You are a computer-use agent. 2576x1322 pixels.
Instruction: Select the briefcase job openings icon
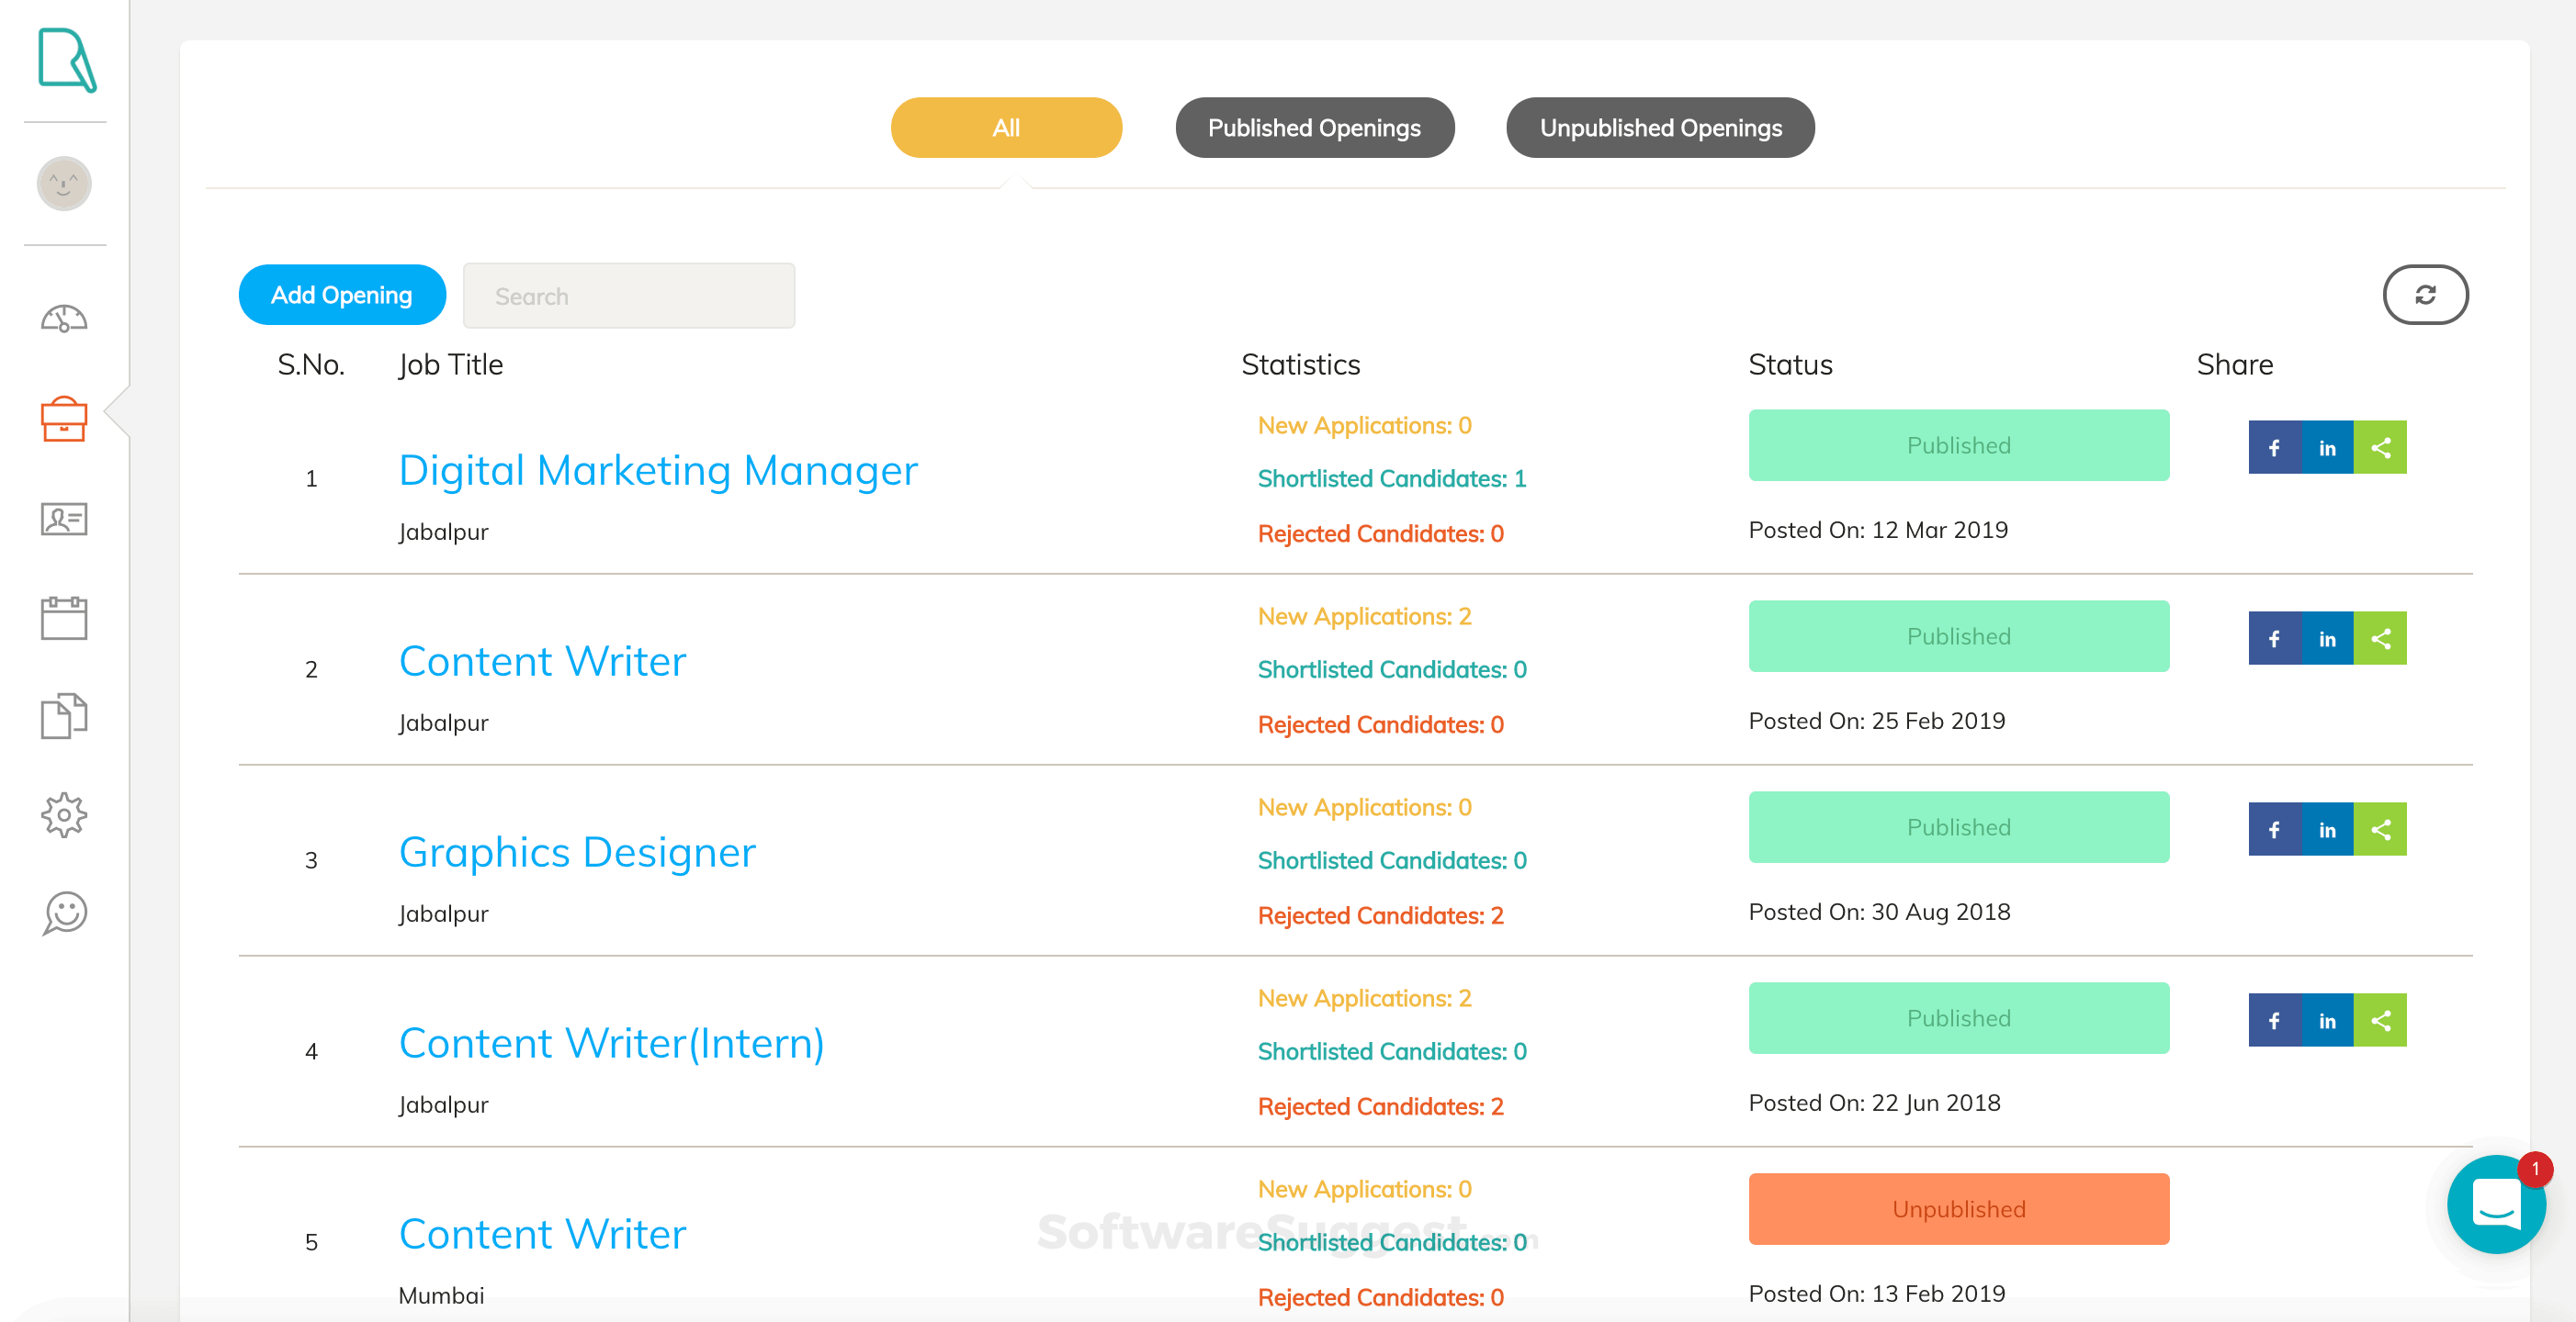click(x=63, y=420)
